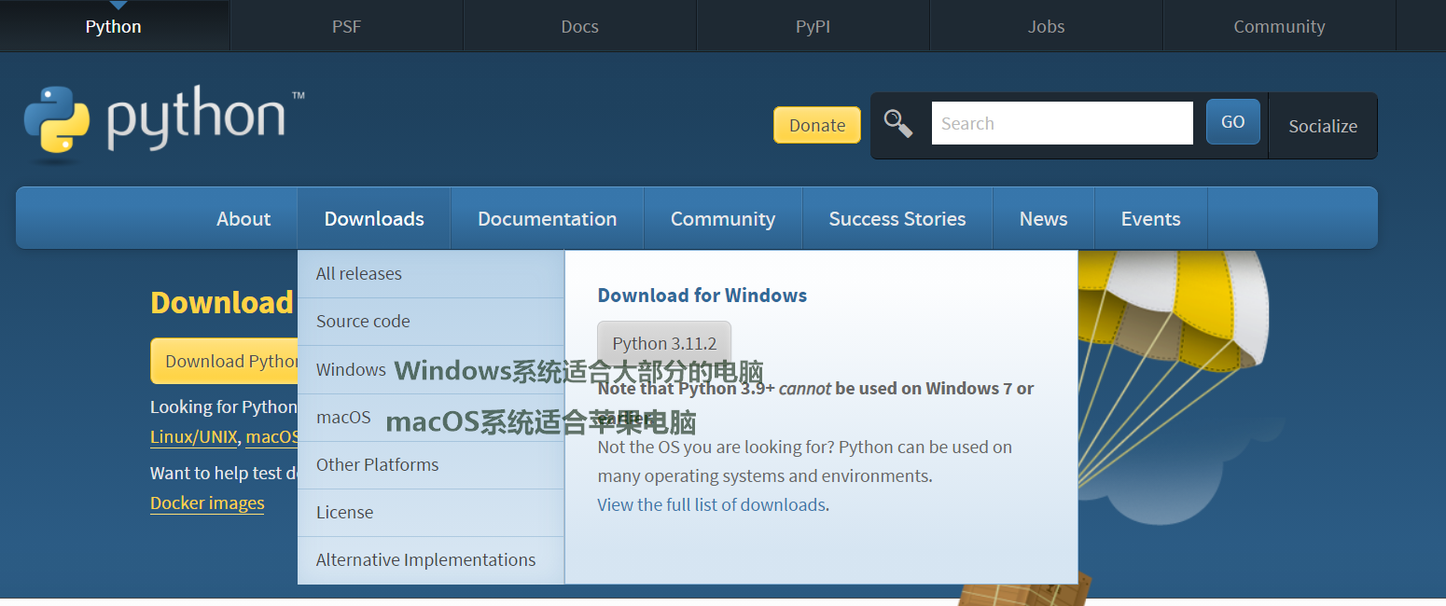This screenshot has width=1446, height=606.
Task: Focus the Search input field
Action: click(1062, 123)
